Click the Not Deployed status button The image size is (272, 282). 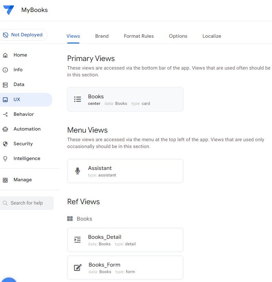pos(23,35)
